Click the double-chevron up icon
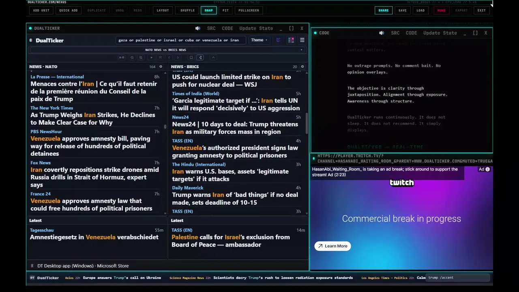Screen dimensions: 519x292 pyautogui.click(x=160, y=58)
